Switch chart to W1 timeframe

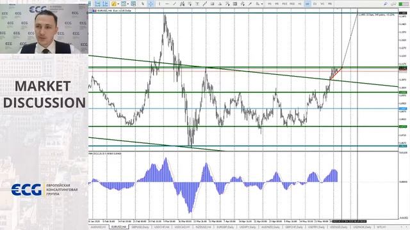click(x=322, y=4)
